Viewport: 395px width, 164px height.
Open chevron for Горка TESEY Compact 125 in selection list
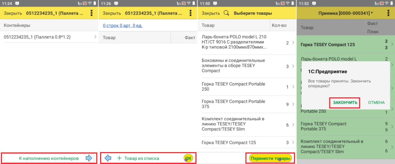[x=293, y=142]
